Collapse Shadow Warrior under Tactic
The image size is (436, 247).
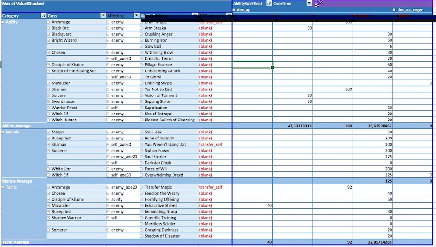tap(49, 218)
